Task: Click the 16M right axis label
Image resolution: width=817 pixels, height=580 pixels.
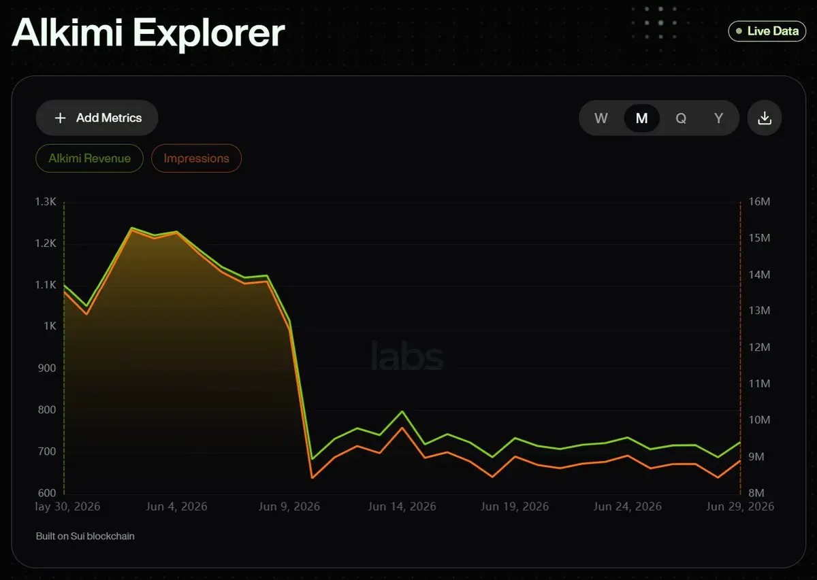Action: [759, 202]
